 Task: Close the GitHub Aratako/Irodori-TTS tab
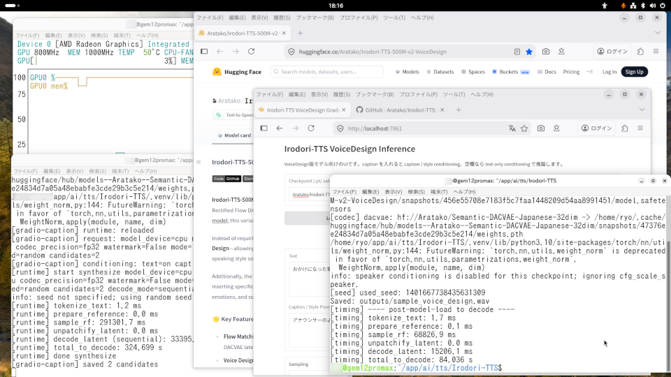(x=442, y=110)
